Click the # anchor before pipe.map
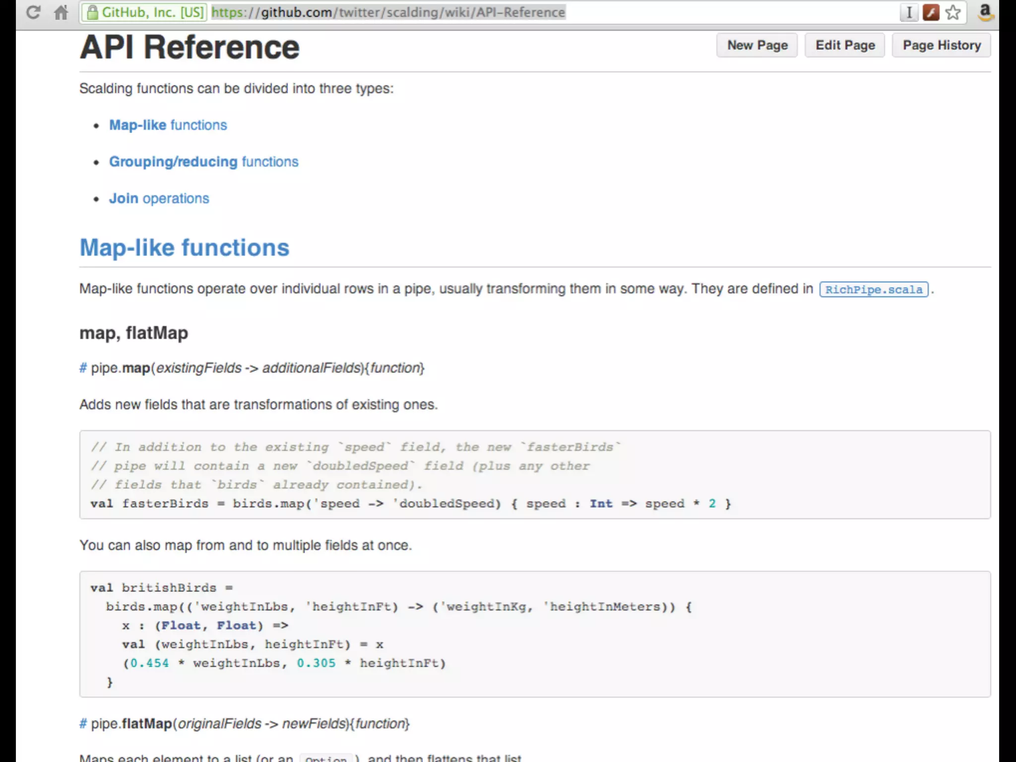This screenshot has width=1016, height=762. 83,368
